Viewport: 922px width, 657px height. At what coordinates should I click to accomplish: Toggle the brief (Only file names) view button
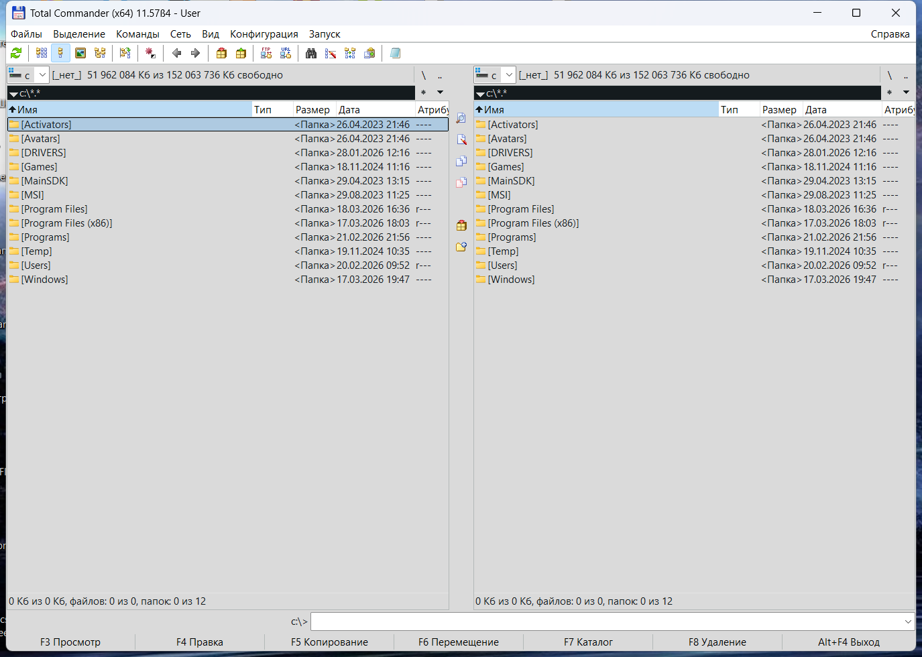coord(42,53)
